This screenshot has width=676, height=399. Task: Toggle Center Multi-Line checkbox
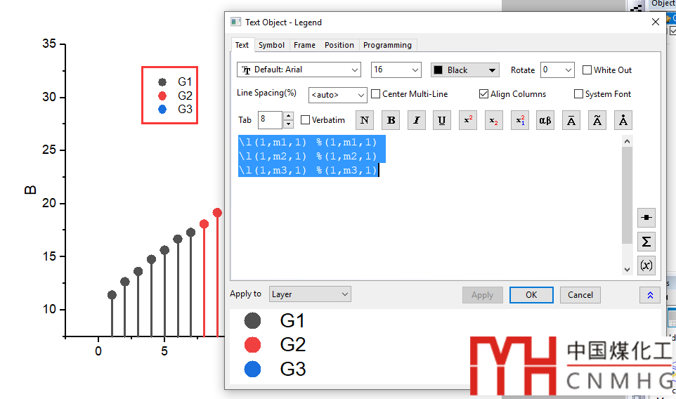(375, 94)
